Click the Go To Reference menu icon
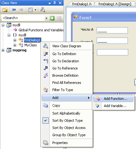This screenshot has width=136, height=149. coord(46,68)
